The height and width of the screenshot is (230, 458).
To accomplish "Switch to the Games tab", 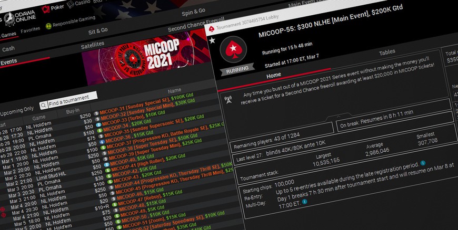I will [x=9, y=35].
